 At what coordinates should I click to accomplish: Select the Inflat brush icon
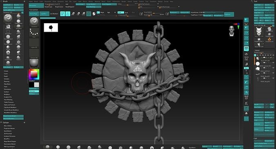[x=18, y=53]
